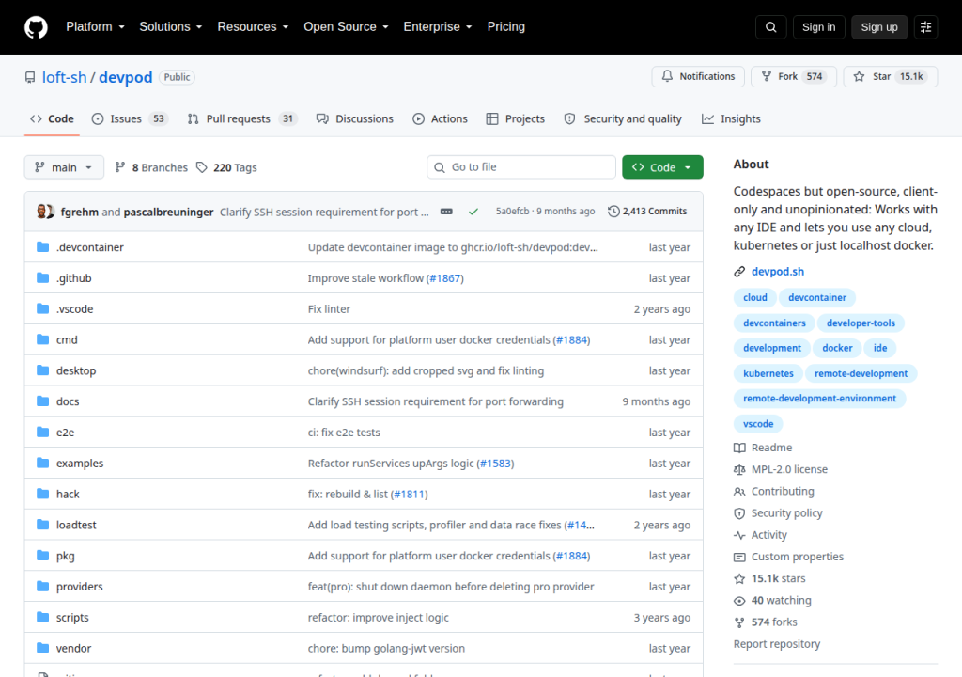Click the Sign up button
This screenshot has width=962, height=677.
coord(879,27)
